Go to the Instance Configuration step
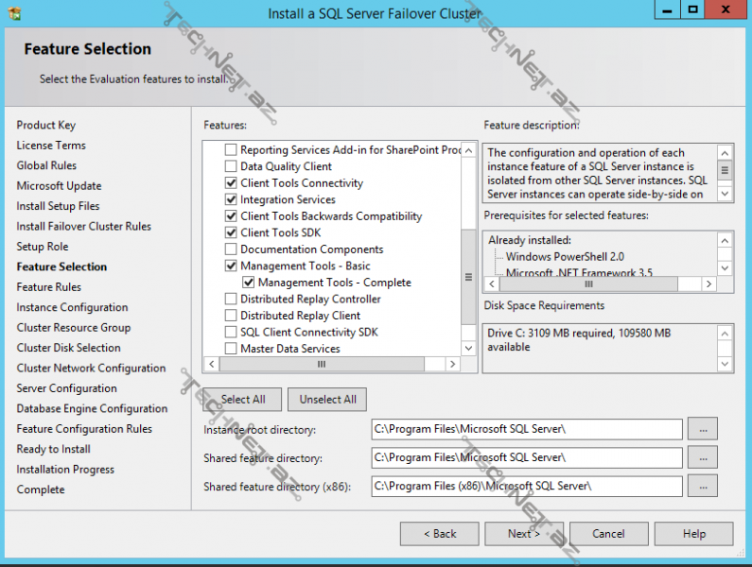 click(x=72, y=307)
